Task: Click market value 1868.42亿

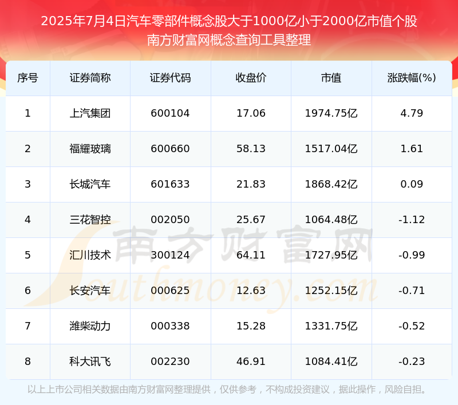Action: [x=331, y=184]
